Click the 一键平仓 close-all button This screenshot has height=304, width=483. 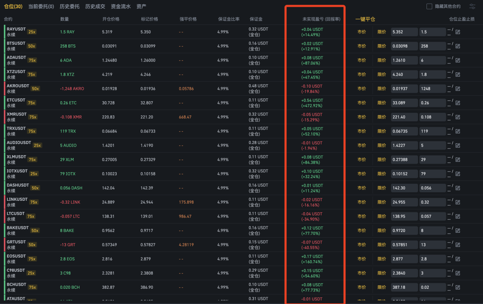tap(365, 19)
